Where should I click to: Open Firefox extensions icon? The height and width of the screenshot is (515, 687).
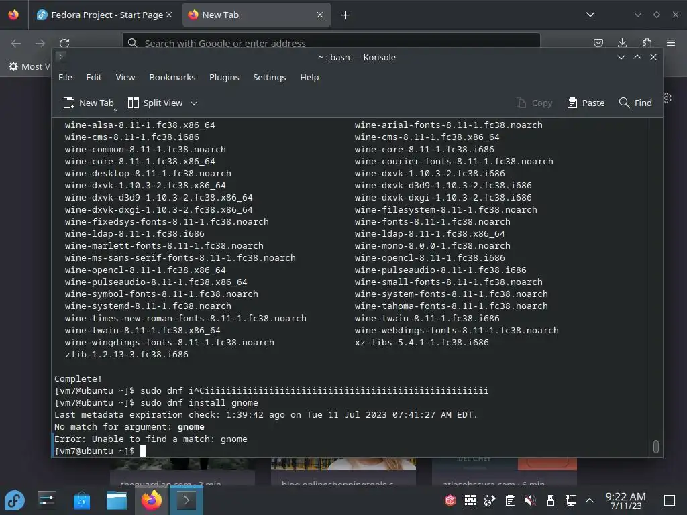pos(647,42)
